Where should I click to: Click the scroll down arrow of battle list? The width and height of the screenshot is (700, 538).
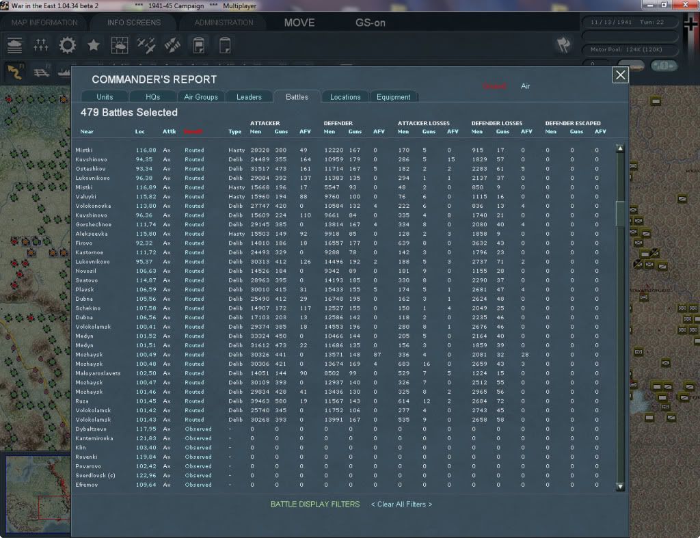coord(620,487)
